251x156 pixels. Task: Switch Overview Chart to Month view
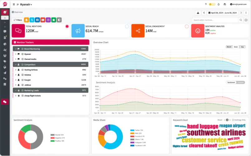click(x=229, y=47)
